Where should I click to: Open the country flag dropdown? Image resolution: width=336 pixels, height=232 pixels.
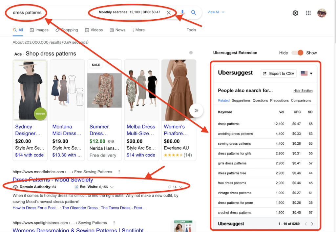click(x=307, y=74)
